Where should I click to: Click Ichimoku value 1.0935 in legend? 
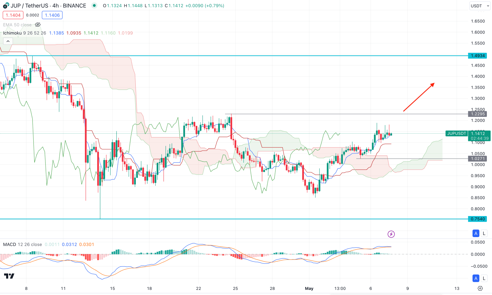[74, 33]
